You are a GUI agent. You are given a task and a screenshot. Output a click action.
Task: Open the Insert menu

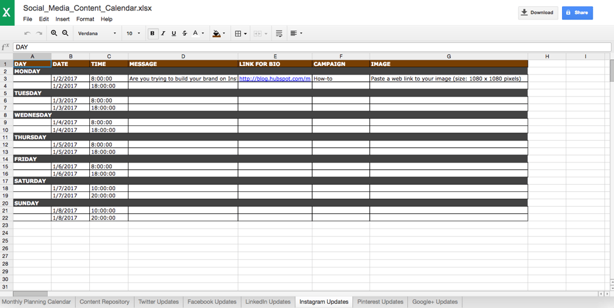(x=62, y=19)
